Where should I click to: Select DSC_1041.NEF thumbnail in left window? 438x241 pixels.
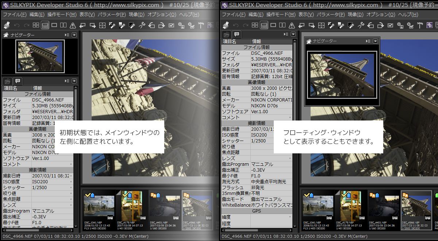(x=99, y=210)
